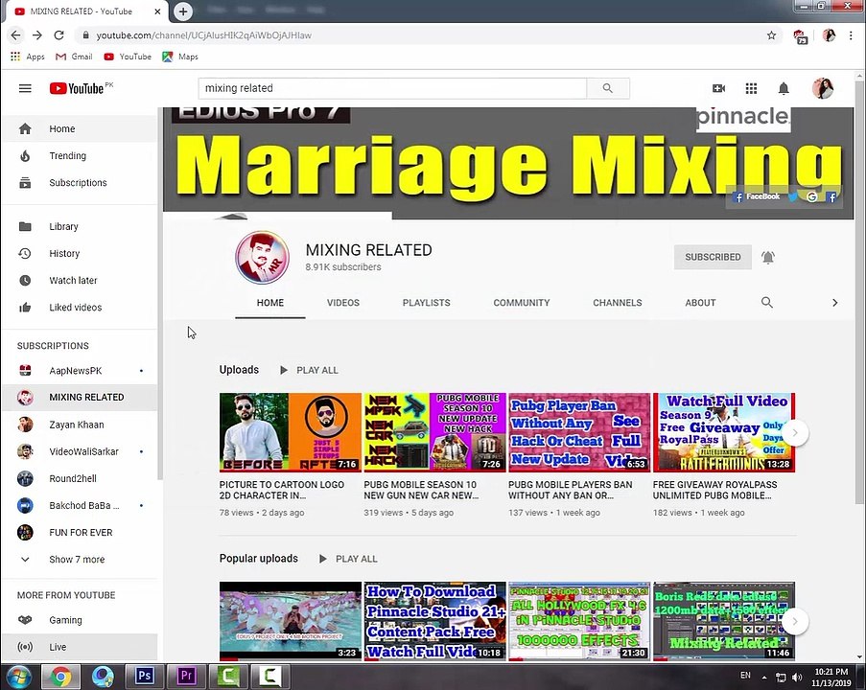Expand more channel tabs with right chevron
Image resolution: width=866 pixels, height=690 pixels.
(x=834, y=303)
